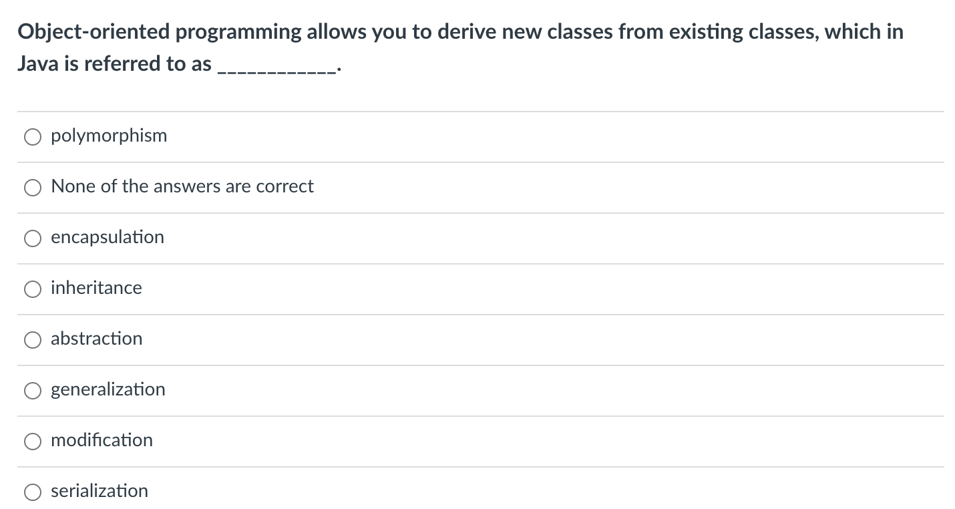Pick the serialization radio button
This screenshot has height=509, width=955.
(x=33, y=492)
